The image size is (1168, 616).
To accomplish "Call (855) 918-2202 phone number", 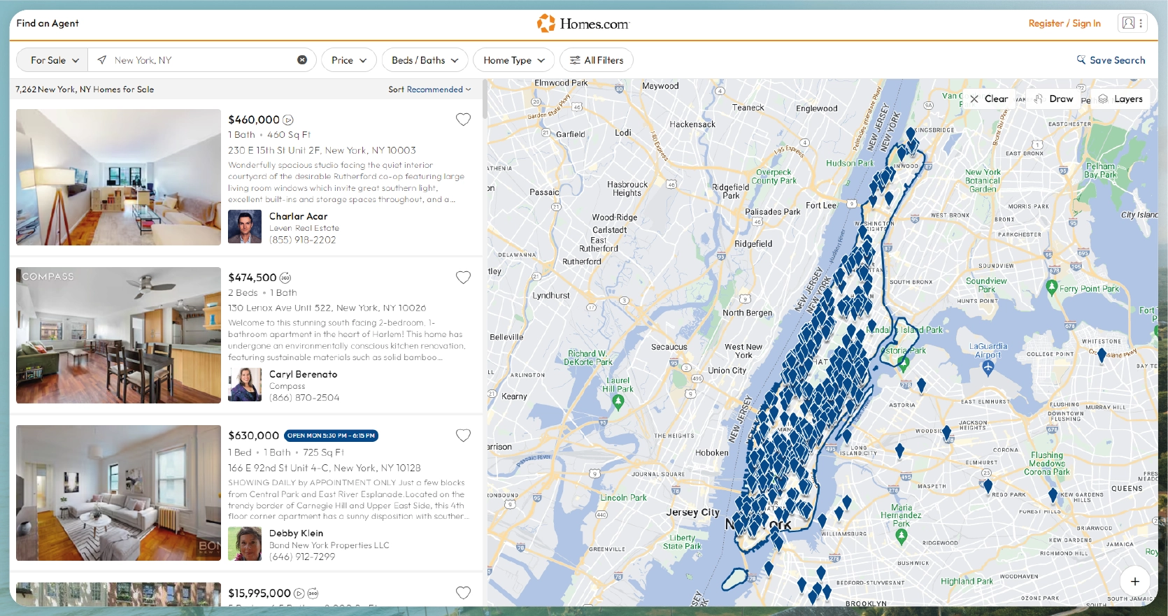I will (303, 240).
